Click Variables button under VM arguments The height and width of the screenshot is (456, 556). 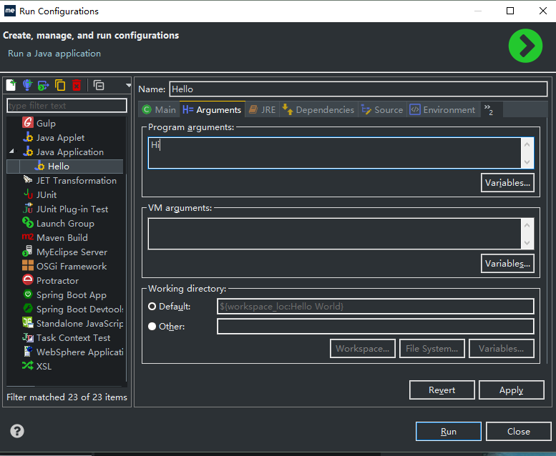[x=507, y=264]
